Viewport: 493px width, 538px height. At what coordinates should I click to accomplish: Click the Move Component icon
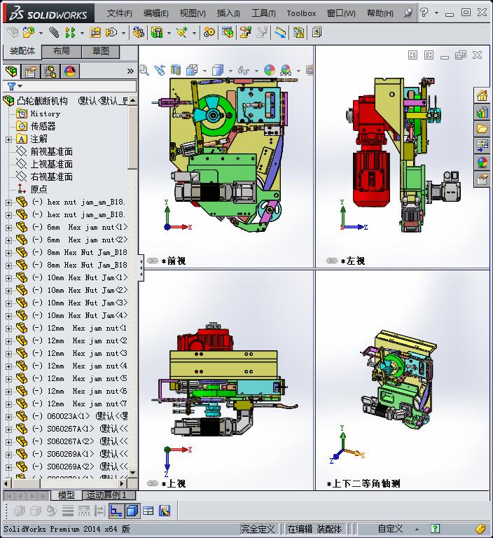111,33
